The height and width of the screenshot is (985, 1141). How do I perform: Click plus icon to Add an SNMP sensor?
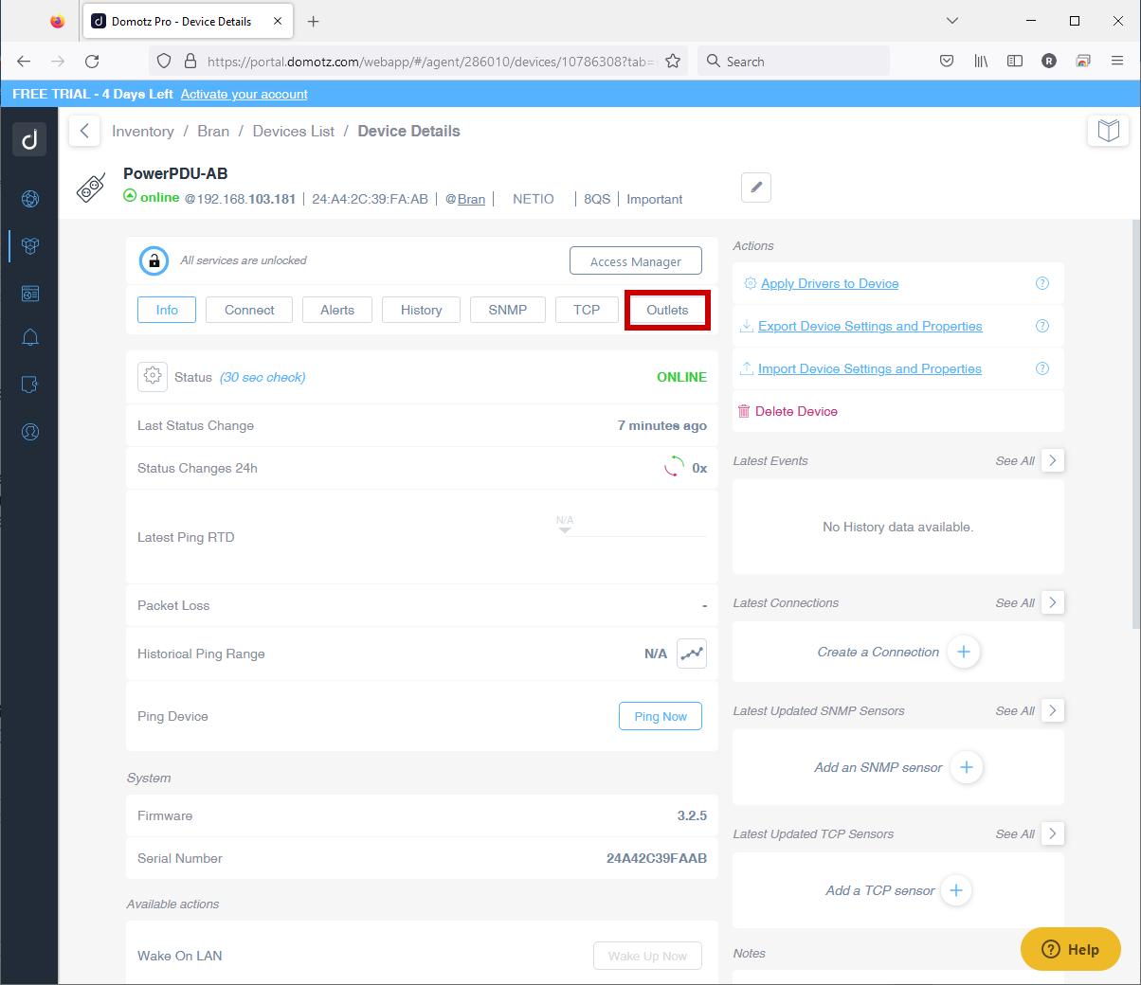[x=967, y=767]
